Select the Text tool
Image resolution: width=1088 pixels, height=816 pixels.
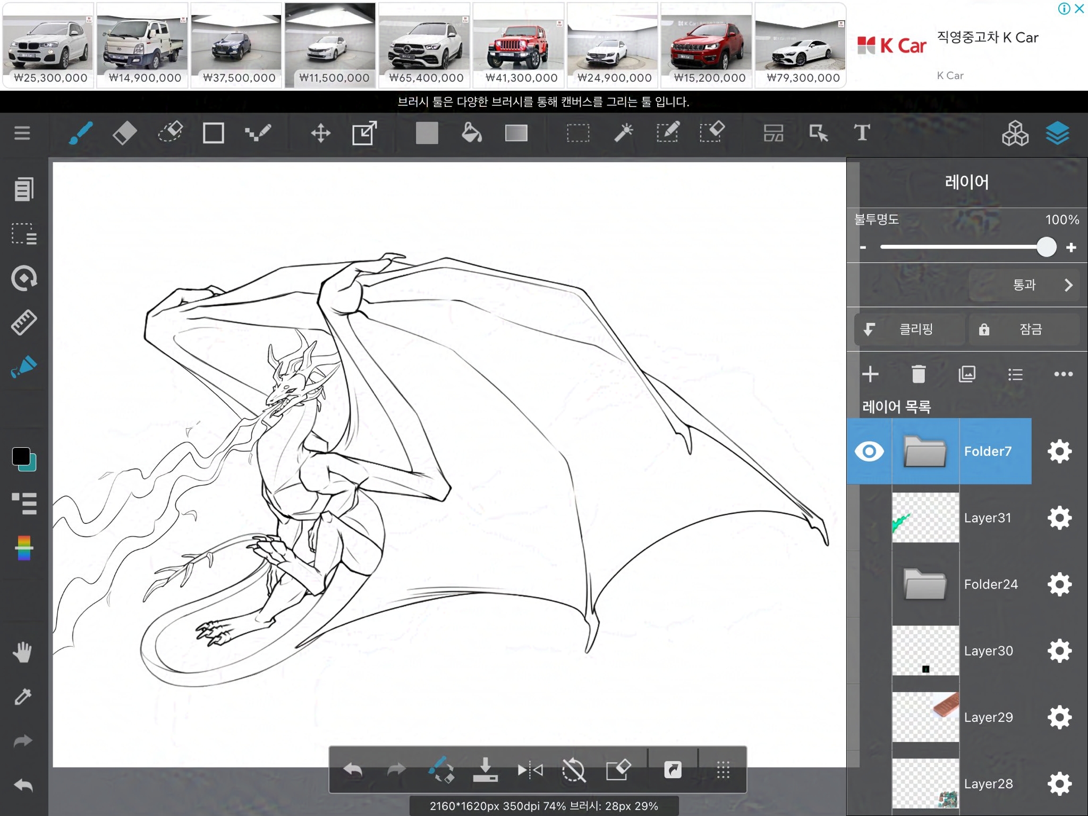862,133
